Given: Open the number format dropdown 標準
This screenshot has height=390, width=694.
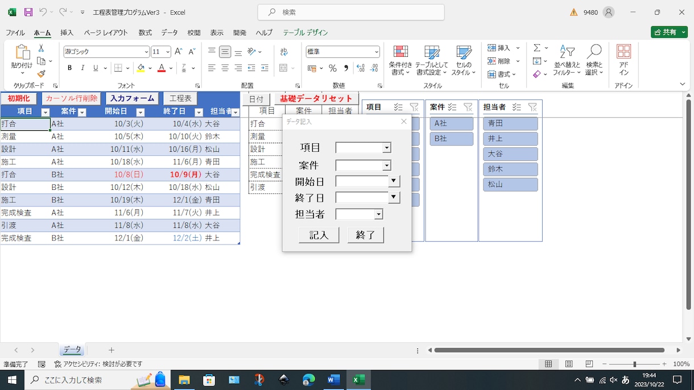Looking at the screenshot, I should [377, 52].
